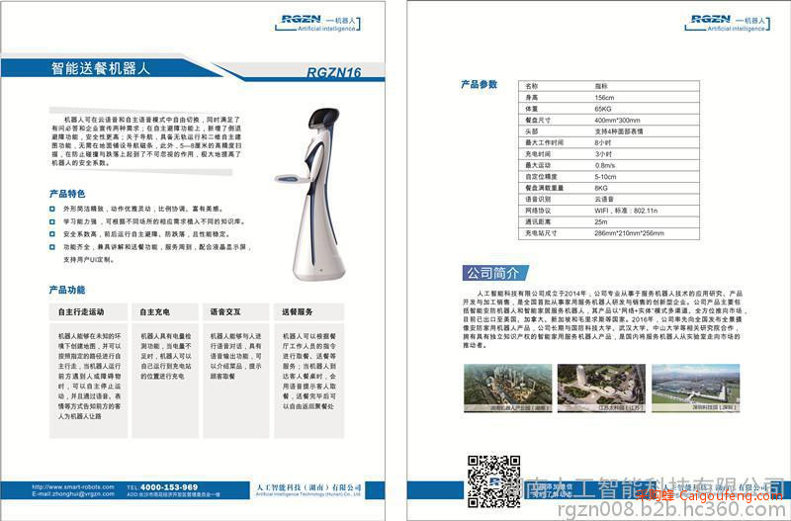Click the Shenzhen technology park thumbnail
The image size is (791, 521).
pos(696,388)
